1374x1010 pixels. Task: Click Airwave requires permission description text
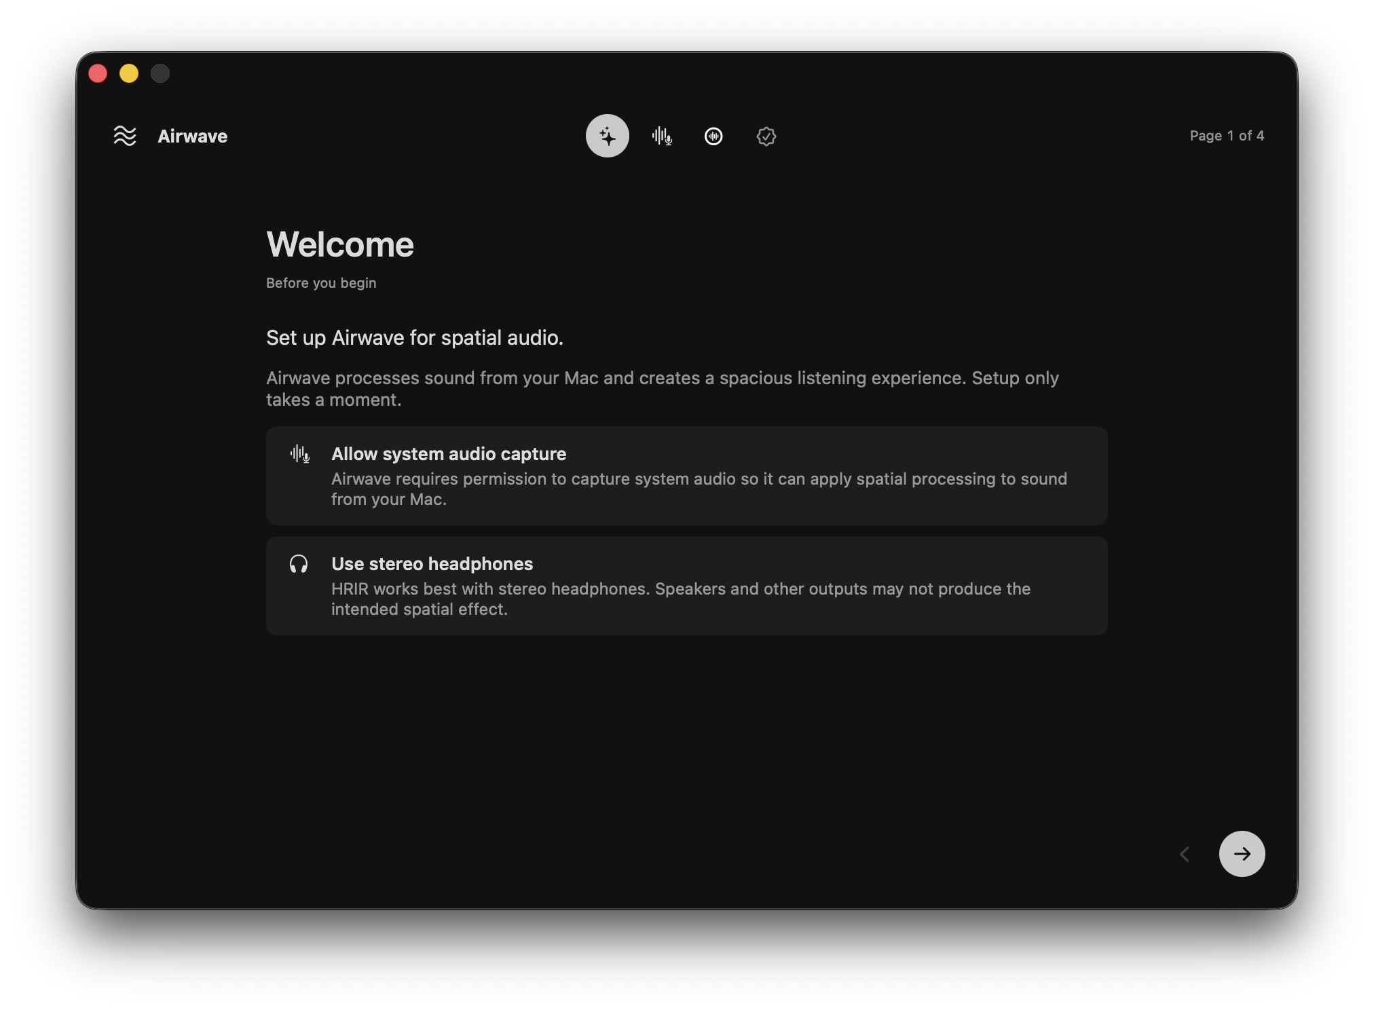(x=699, y=489)
